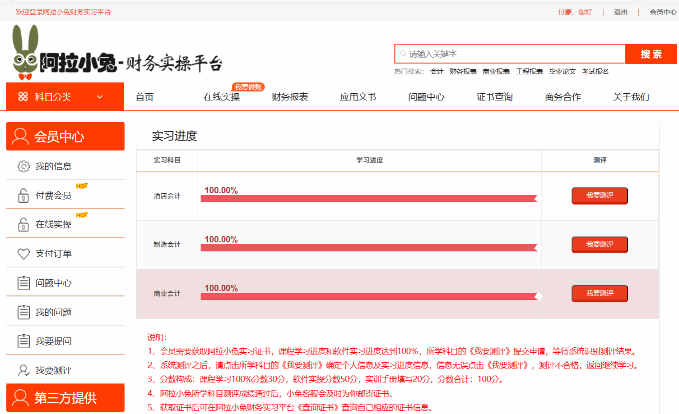Click the orange 搜索 button
679x414 pixels.
coord(651,54)
